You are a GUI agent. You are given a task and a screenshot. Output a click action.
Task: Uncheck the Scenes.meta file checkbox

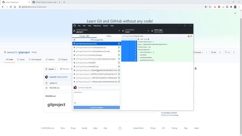coord(74,44)
